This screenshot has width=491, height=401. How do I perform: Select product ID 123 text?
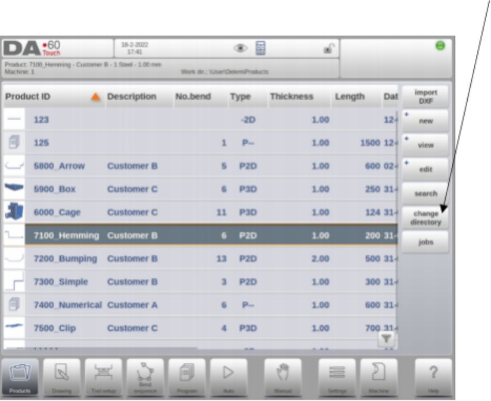click(41, 120)
